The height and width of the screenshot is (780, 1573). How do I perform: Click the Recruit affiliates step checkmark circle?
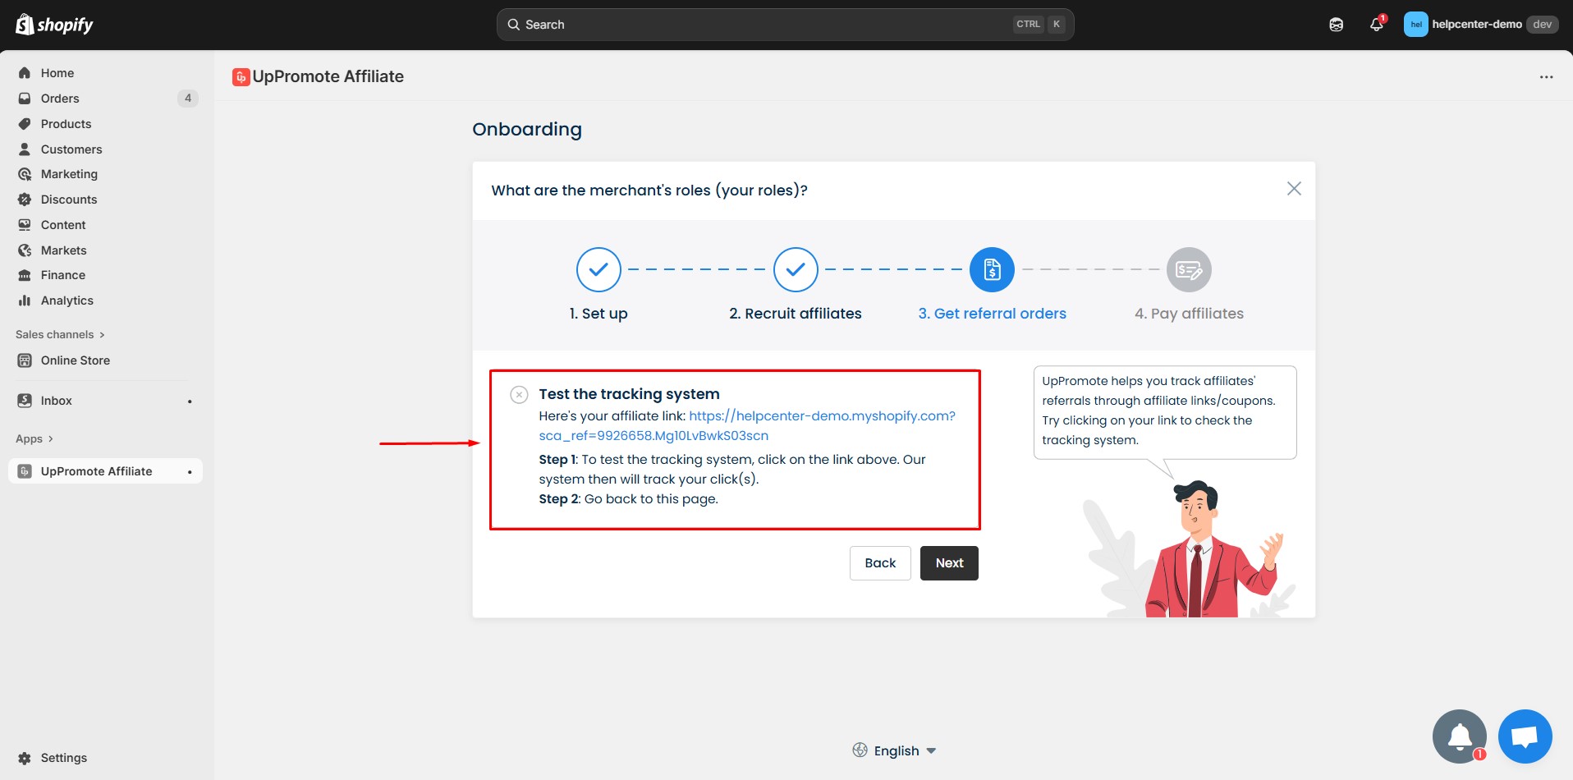pyautogui.click(x=796, y=269)
